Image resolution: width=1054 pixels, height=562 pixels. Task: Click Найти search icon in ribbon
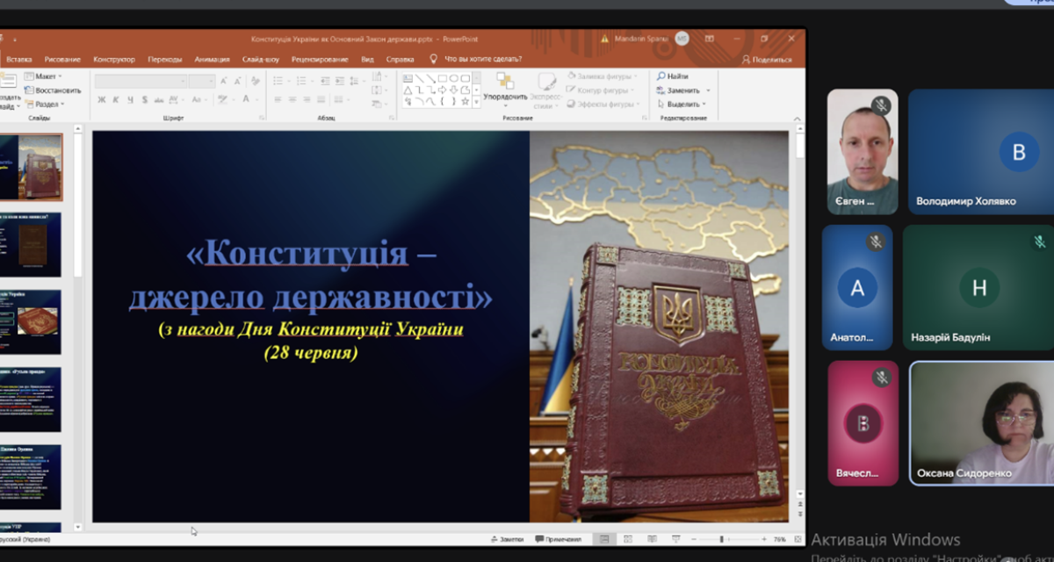pos(673,76)
